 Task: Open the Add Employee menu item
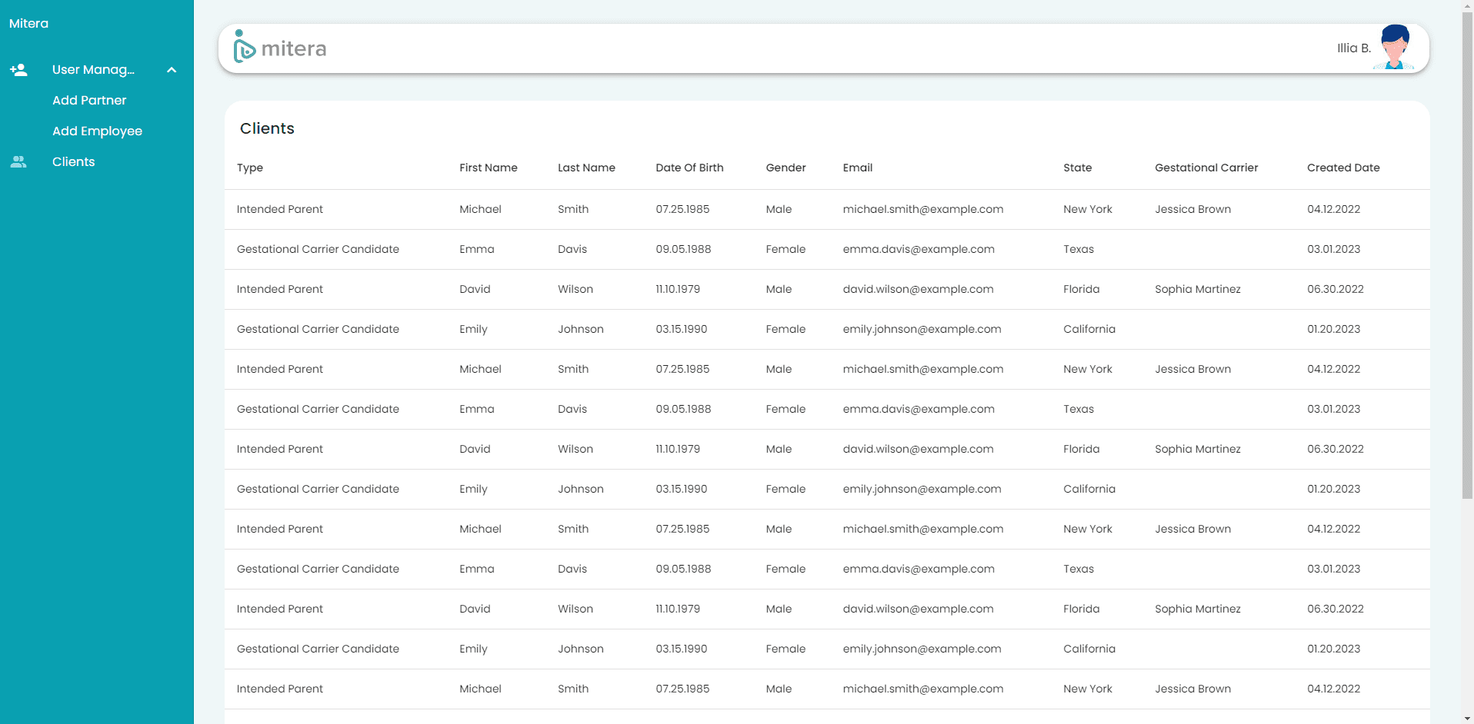(97, 131)
